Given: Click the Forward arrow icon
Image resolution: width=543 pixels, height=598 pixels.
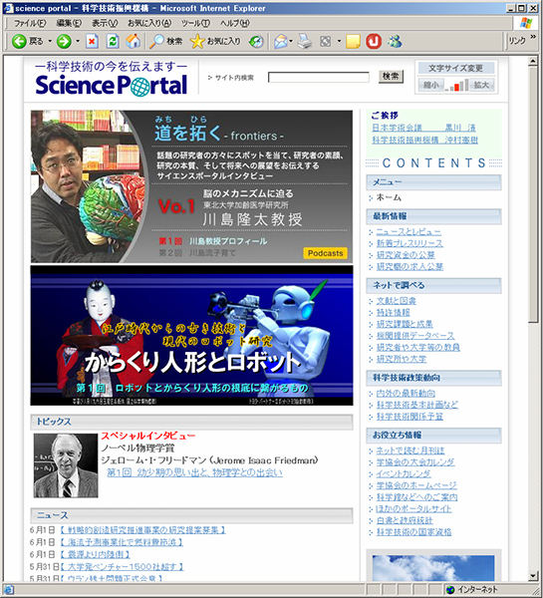Looking at the screenshot, I should 64,41.
